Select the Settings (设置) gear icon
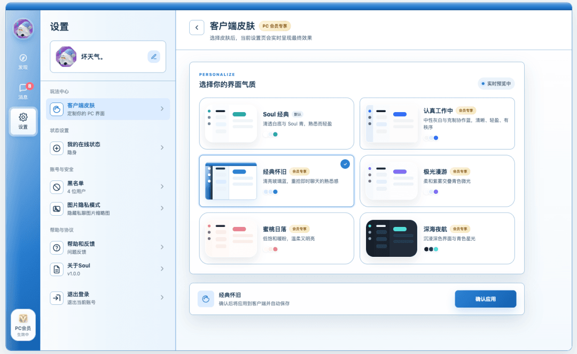Screen dimensions: 577x354 coord(23,121)
